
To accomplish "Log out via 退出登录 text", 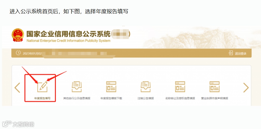I will 240,53.
